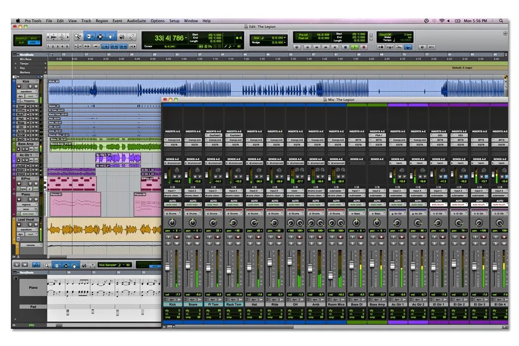Select the Grid edit mode
This screenshot has width=519, height=346.
point(34,43)
